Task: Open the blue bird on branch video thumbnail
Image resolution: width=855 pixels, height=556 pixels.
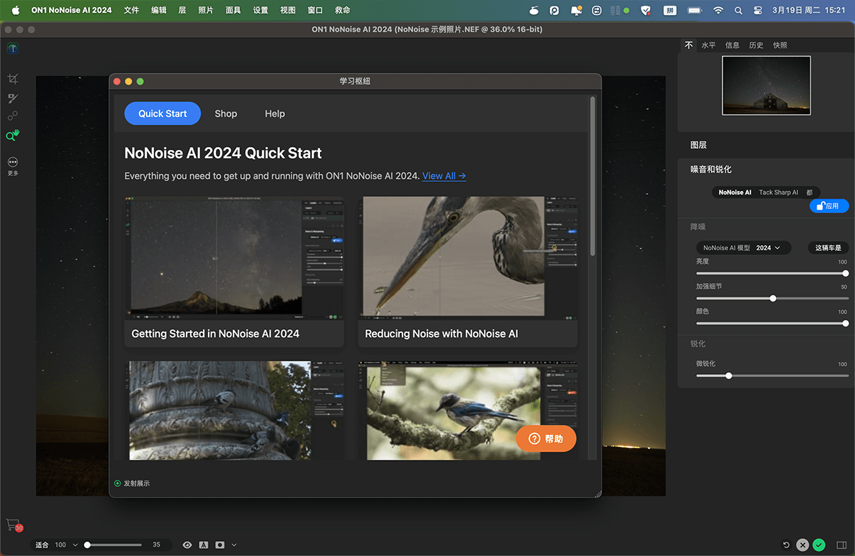Action: 468,410
